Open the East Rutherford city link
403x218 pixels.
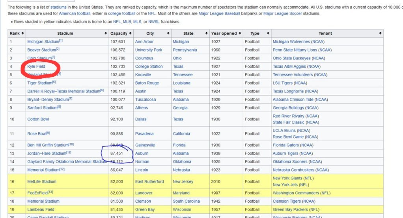click(x=149, y=181)
